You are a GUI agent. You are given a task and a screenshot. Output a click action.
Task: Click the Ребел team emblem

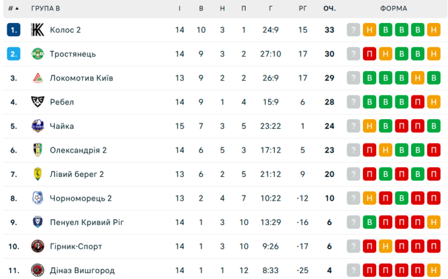[x=38, y=102]
